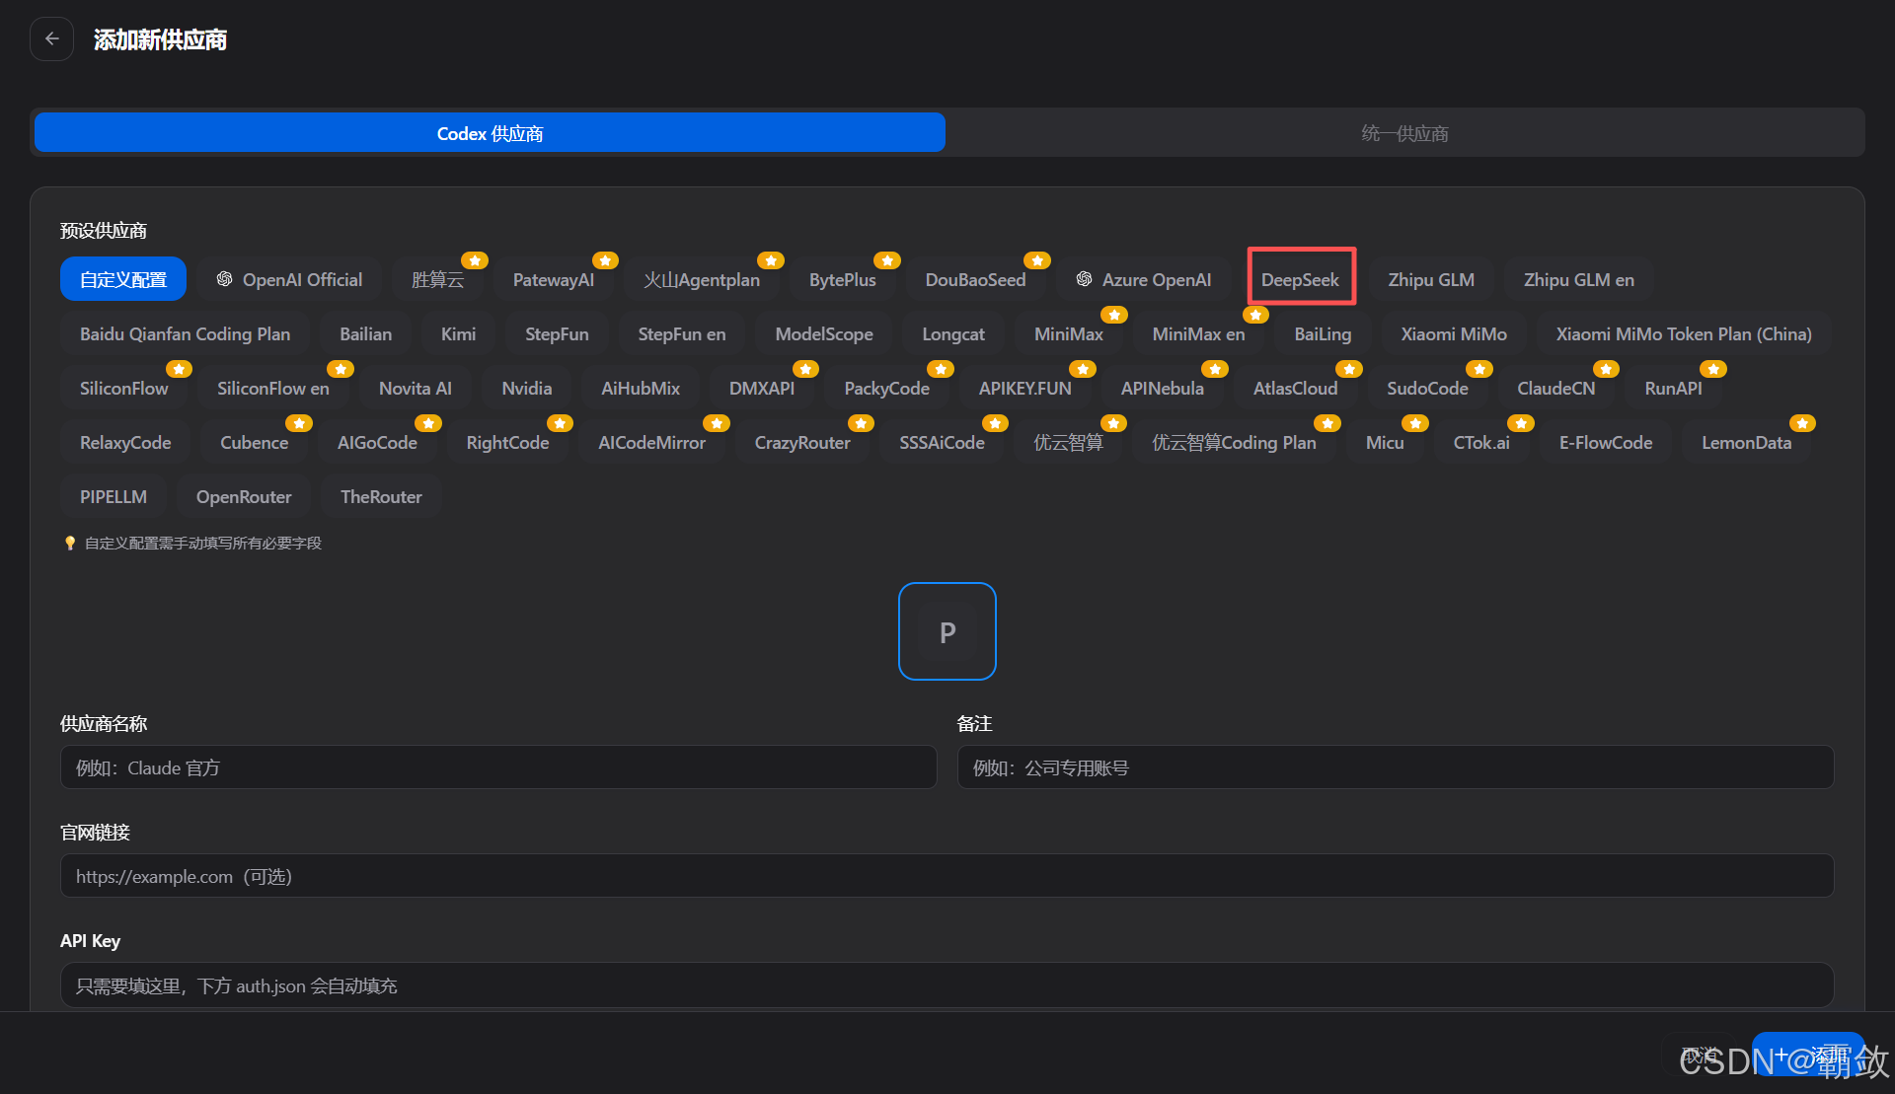Choose the 火山Agentplan preset
The image size is (1895, 1094).
702,279
